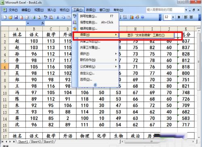
Task: Switch to Sheet3 tab
Action: [48, 142]
